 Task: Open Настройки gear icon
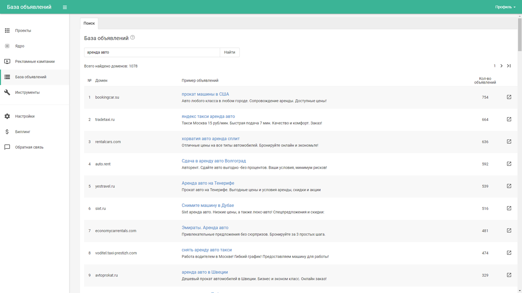coord(7,116)
